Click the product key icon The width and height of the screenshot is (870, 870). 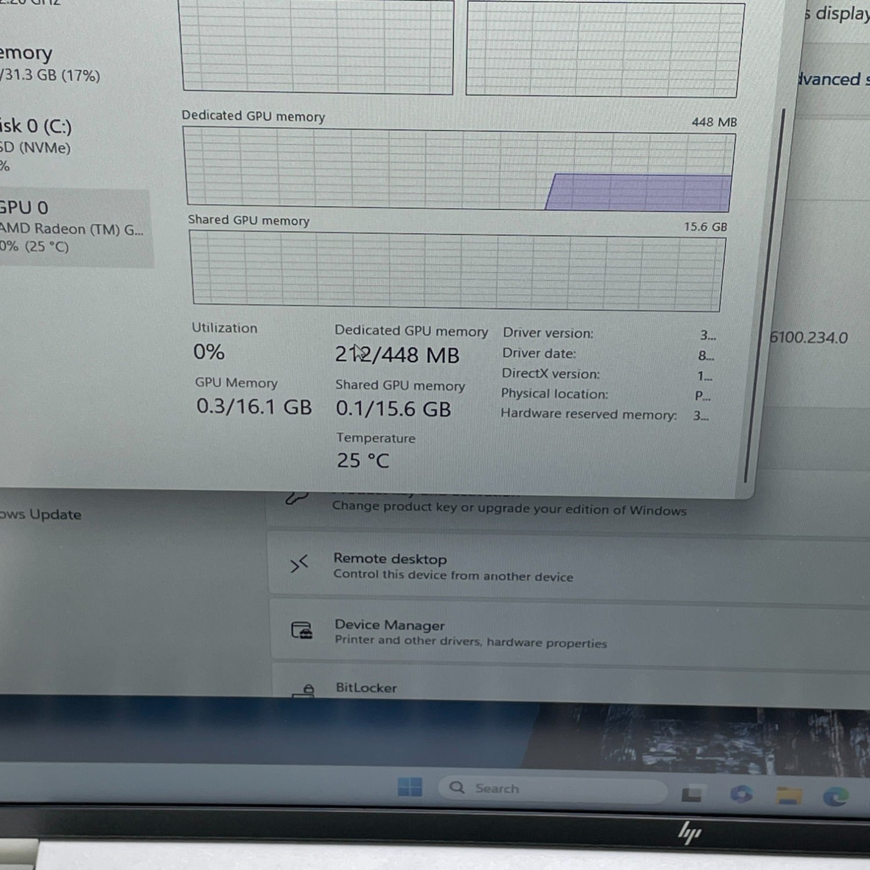(x=296, y=498)
